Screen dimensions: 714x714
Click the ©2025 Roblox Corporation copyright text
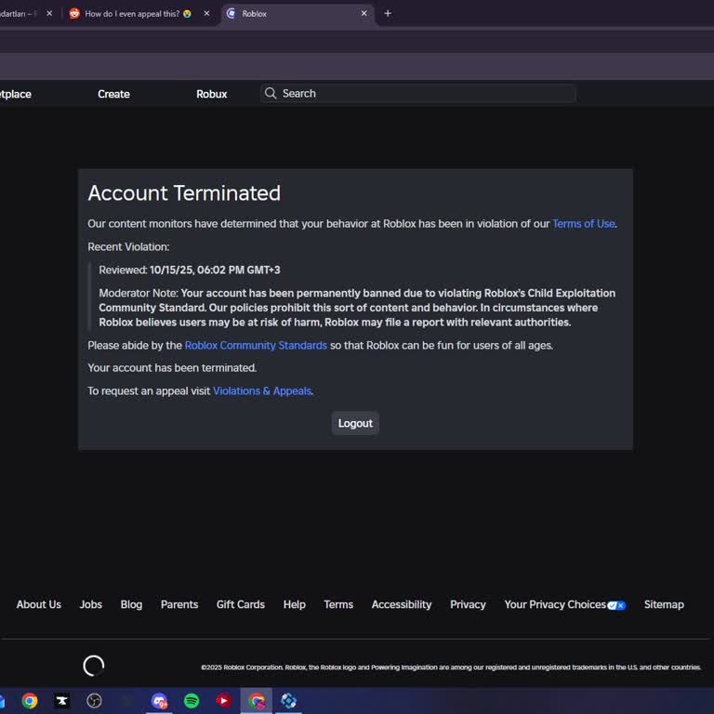(451, 668)
